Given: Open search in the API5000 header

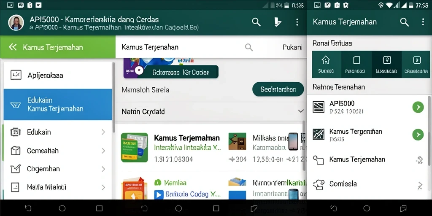Looking at the screenshot, I should (256, 22).
